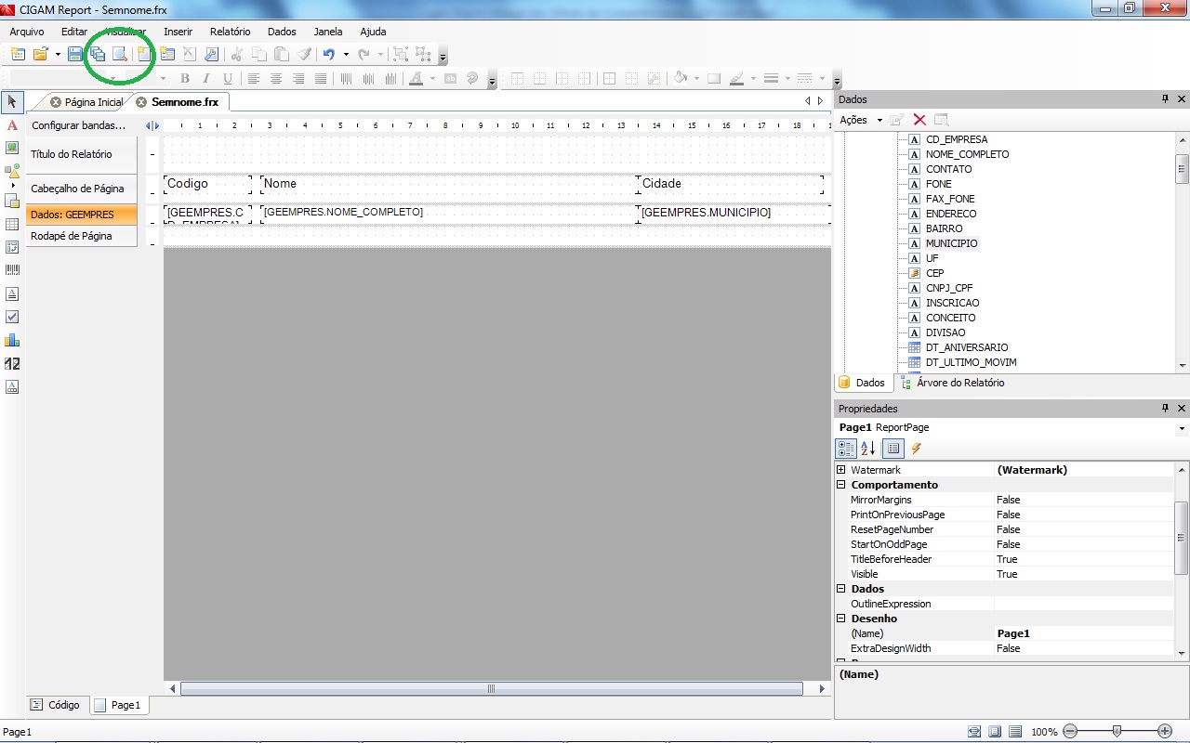Screen dimensions: 1190x743
Task: Select the Cabeçalho de Página band
Action: point(82,189)
